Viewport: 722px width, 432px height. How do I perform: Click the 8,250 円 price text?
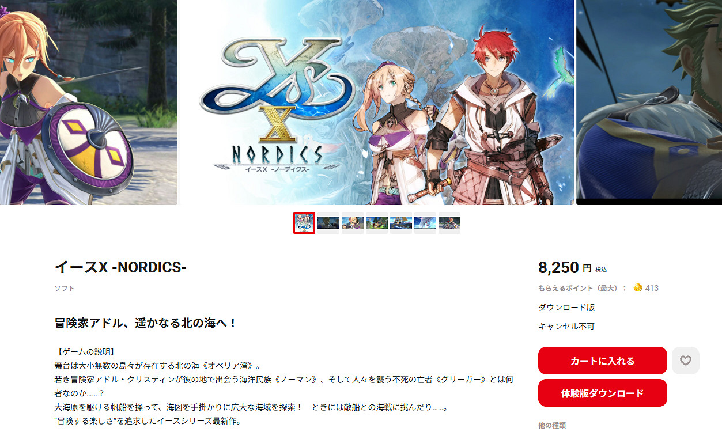point(565,267)
